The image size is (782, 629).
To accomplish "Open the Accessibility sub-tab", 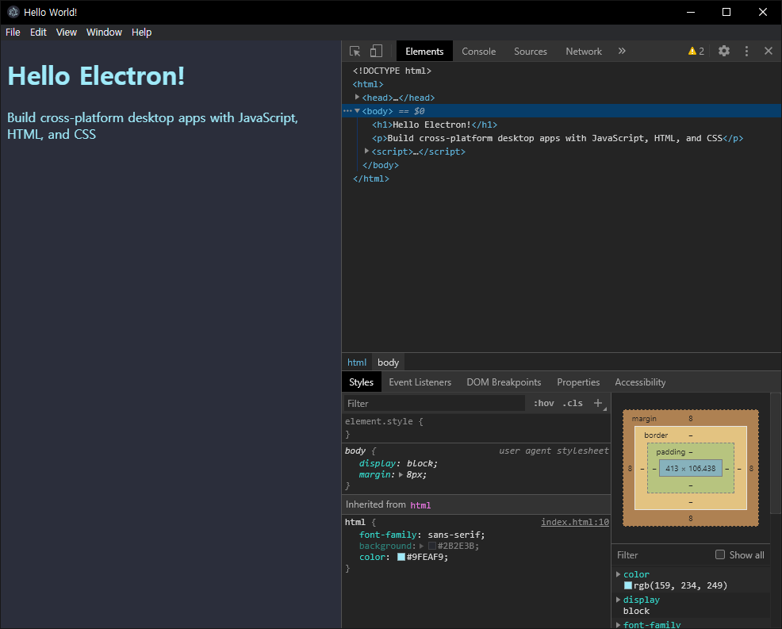I will pyautogui.click(x=640, y=382).
